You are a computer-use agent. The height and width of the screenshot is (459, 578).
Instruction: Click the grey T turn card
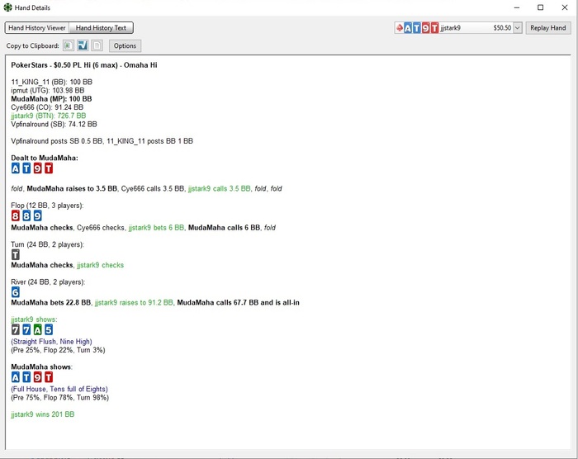16,255
